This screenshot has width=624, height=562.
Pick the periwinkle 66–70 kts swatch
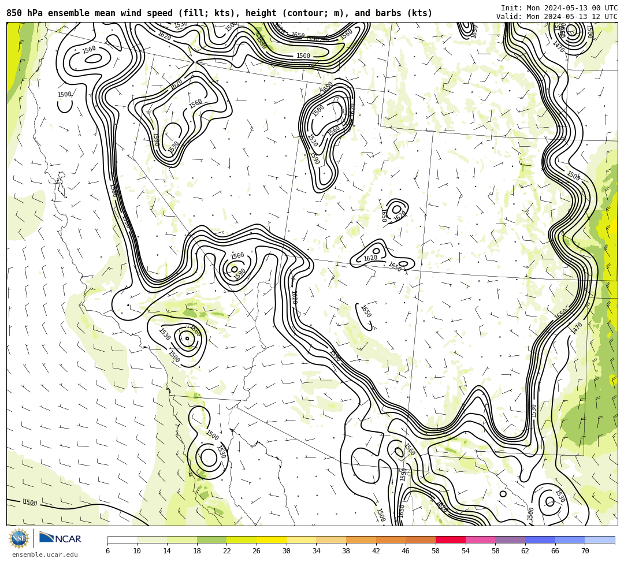(x=570, y=539)
